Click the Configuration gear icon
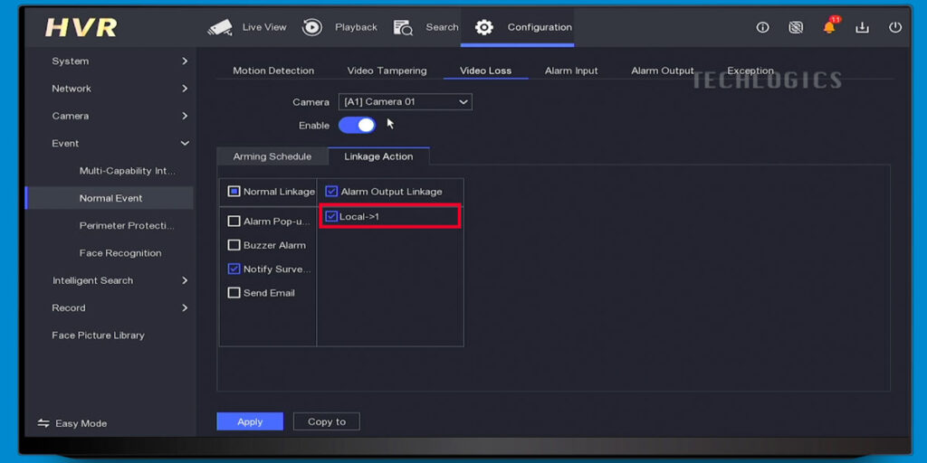Image resolution: width=927 pixels, height=463 pixels. [484, 27]
